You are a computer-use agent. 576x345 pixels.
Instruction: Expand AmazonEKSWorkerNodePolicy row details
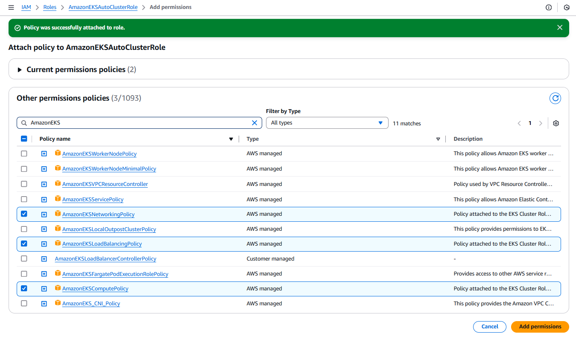click(44, 154)
